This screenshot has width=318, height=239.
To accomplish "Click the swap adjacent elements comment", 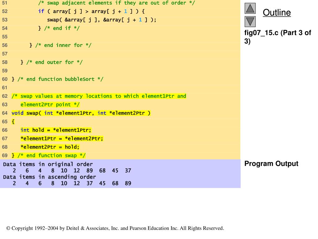I will [x=116, y=3].
